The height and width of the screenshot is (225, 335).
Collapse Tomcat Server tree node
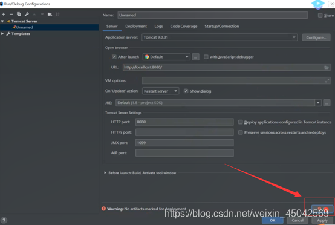[x=2, y=21]
